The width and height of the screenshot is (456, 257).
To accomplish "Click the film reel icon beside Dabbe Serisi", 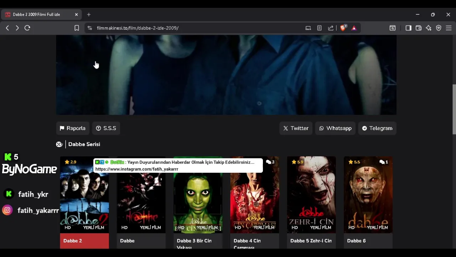I will pyautogui.click(x=59, y=144).
